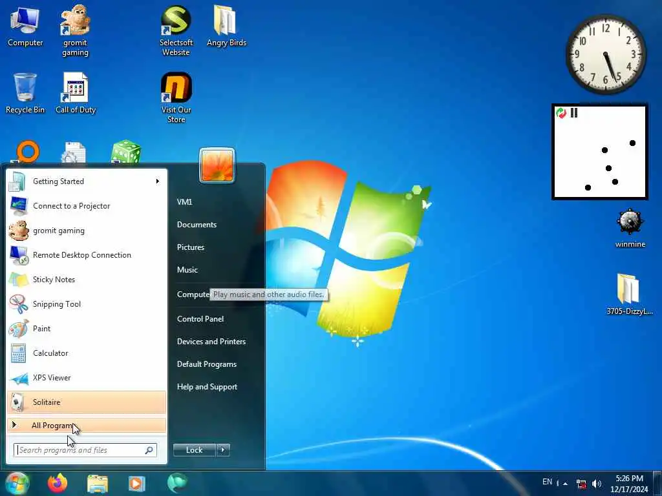Launch Firefox from the taskbar

click(58, 483)
